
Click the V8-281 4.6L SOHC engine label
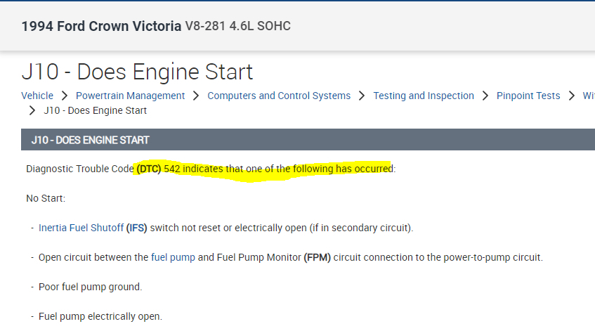pyautogui.click(x=237, y=26)
